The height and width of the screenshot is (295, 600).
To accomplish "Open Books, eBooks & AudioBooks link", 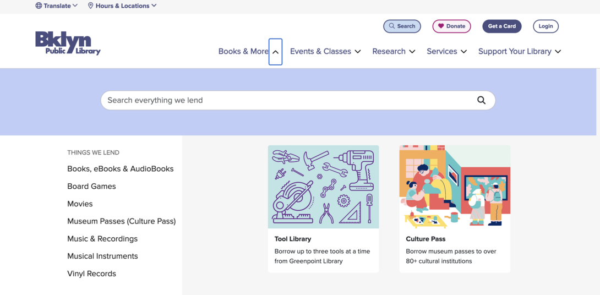I will [121, 169].
